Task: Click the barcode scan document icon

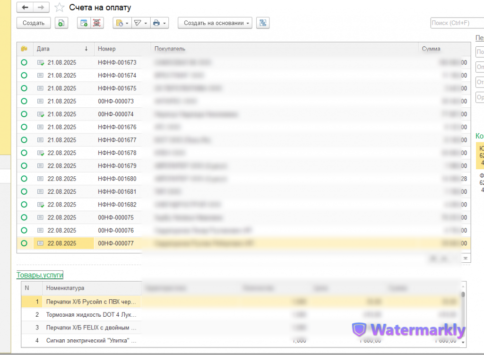Action: tap(97, 23)
